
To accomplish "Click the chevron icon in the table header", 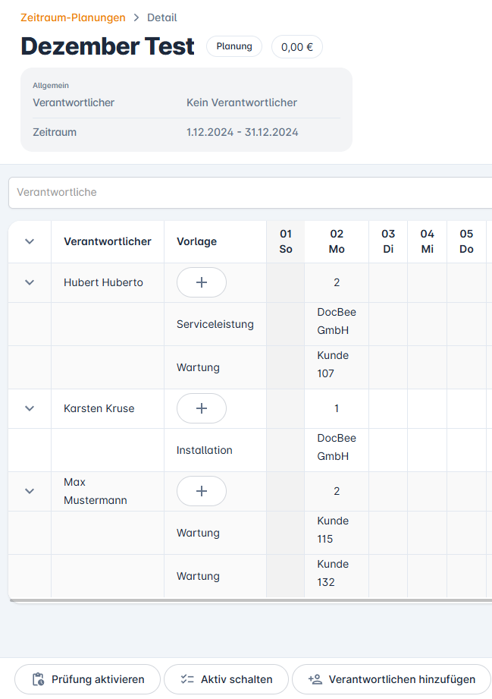I will click(29, 241).
